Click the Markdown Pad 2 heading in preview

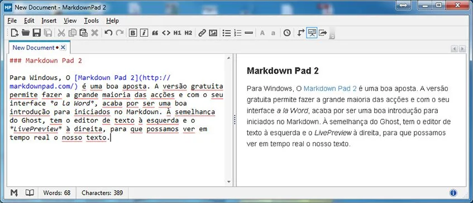283,71
